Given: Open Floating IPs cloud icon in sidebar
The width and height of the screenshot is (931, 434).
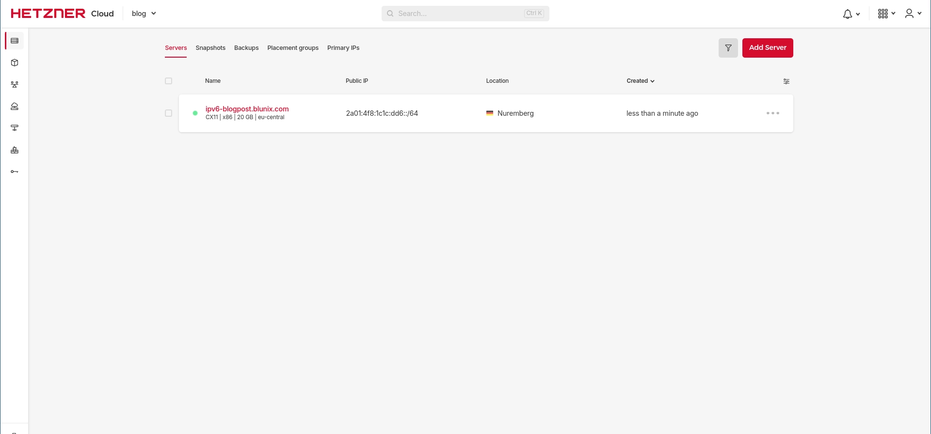Looking at the screenshot, I should point(15,106).
